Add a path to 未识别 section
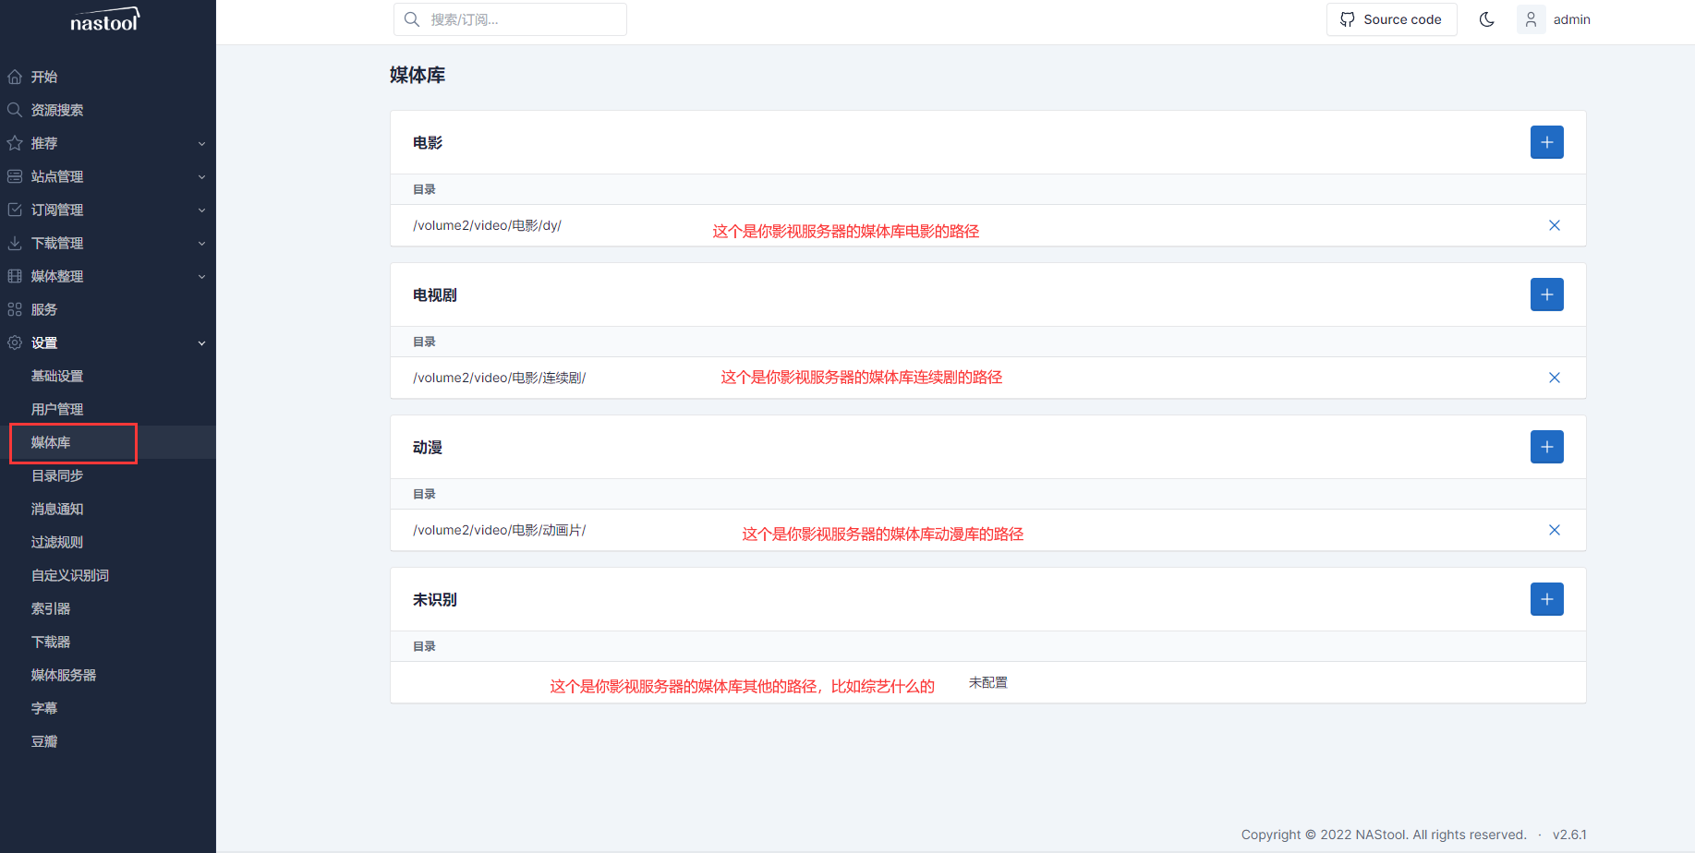The width and height of the screenshot is (1695, 853). click(x=1546, y=599)
